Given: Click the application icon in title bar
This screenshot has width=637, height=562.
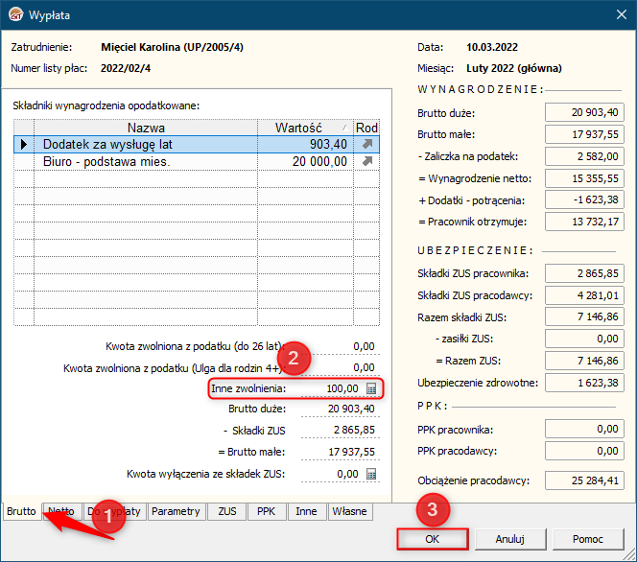Looking at the screenshot, I should (x=14, y=15).
